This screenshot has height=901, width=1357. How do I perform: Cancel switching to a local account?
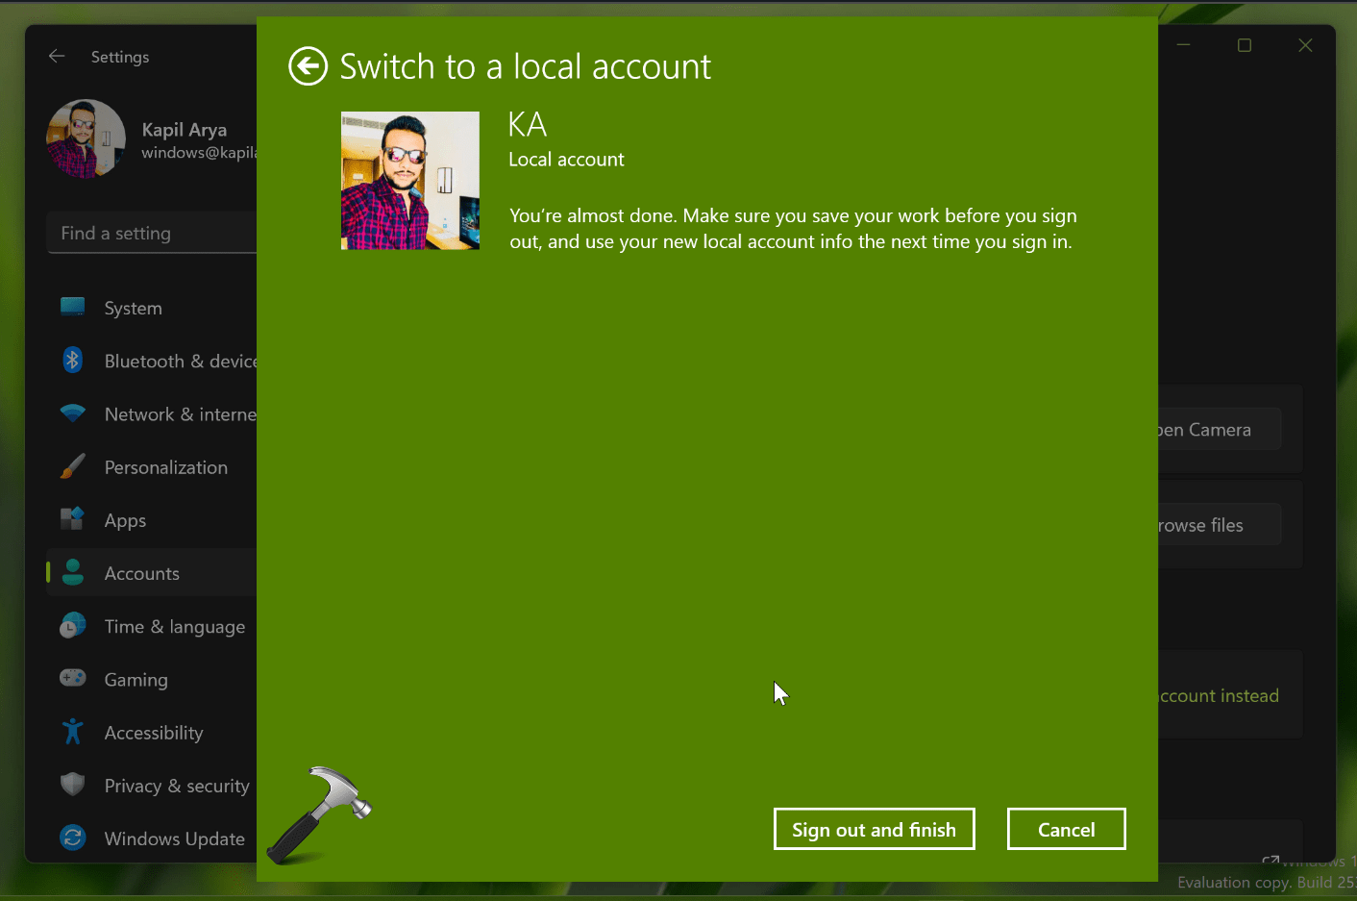(1066, 828)
